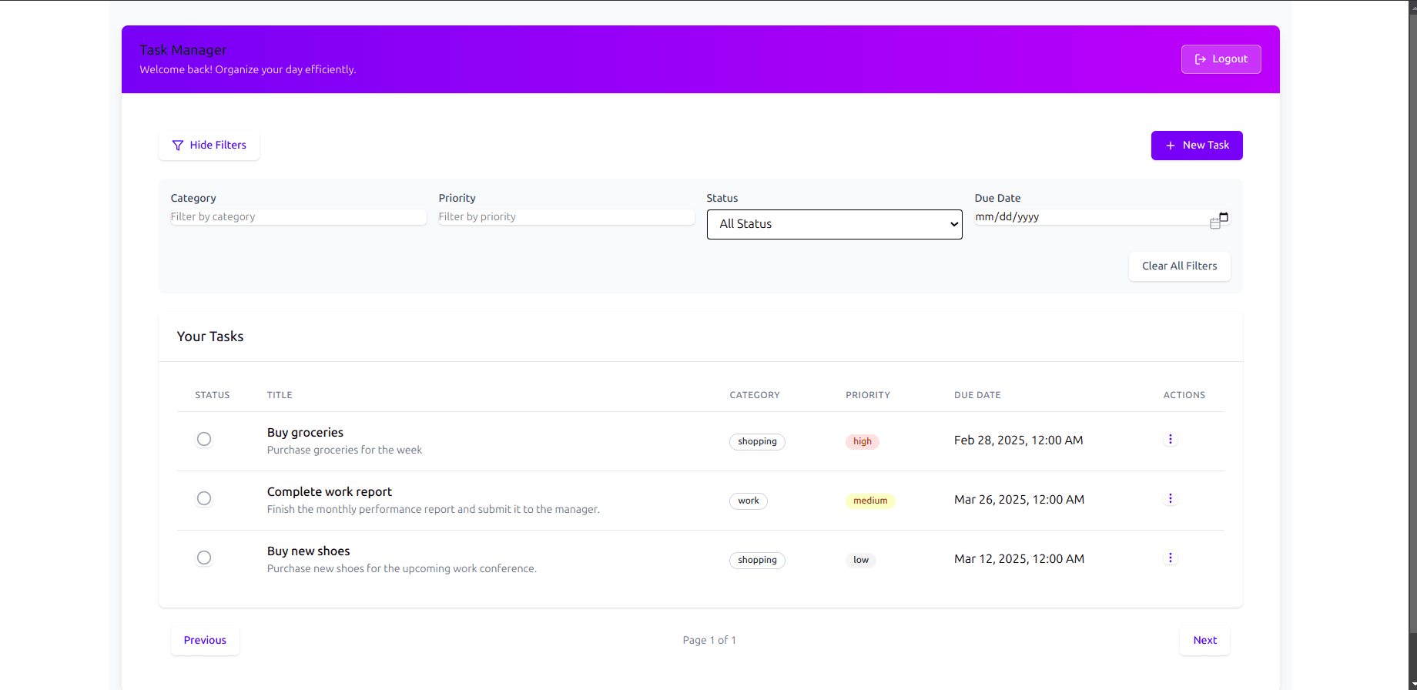This screenshot has height=690, width=1417.
Task: Click the browser vertical scrollbar
Action: (1412, 345)
